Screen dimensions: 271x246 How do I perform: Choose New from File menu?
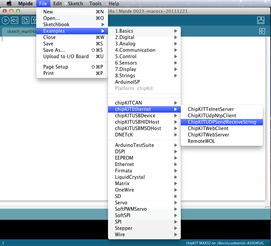click(x=72, y=12)
